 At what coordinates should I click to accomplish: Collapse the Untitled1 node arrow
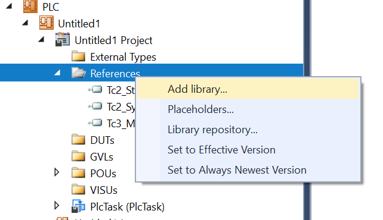[x=25, y=23]
